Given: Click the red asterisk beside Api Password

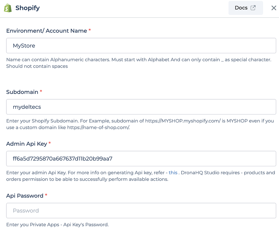Looking at the screenshot, I should (x=46, y=195).
